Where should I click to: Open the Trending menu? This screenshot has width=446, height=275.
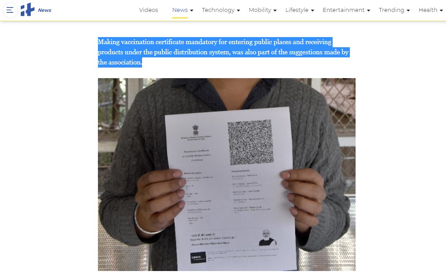coord(391,10)
